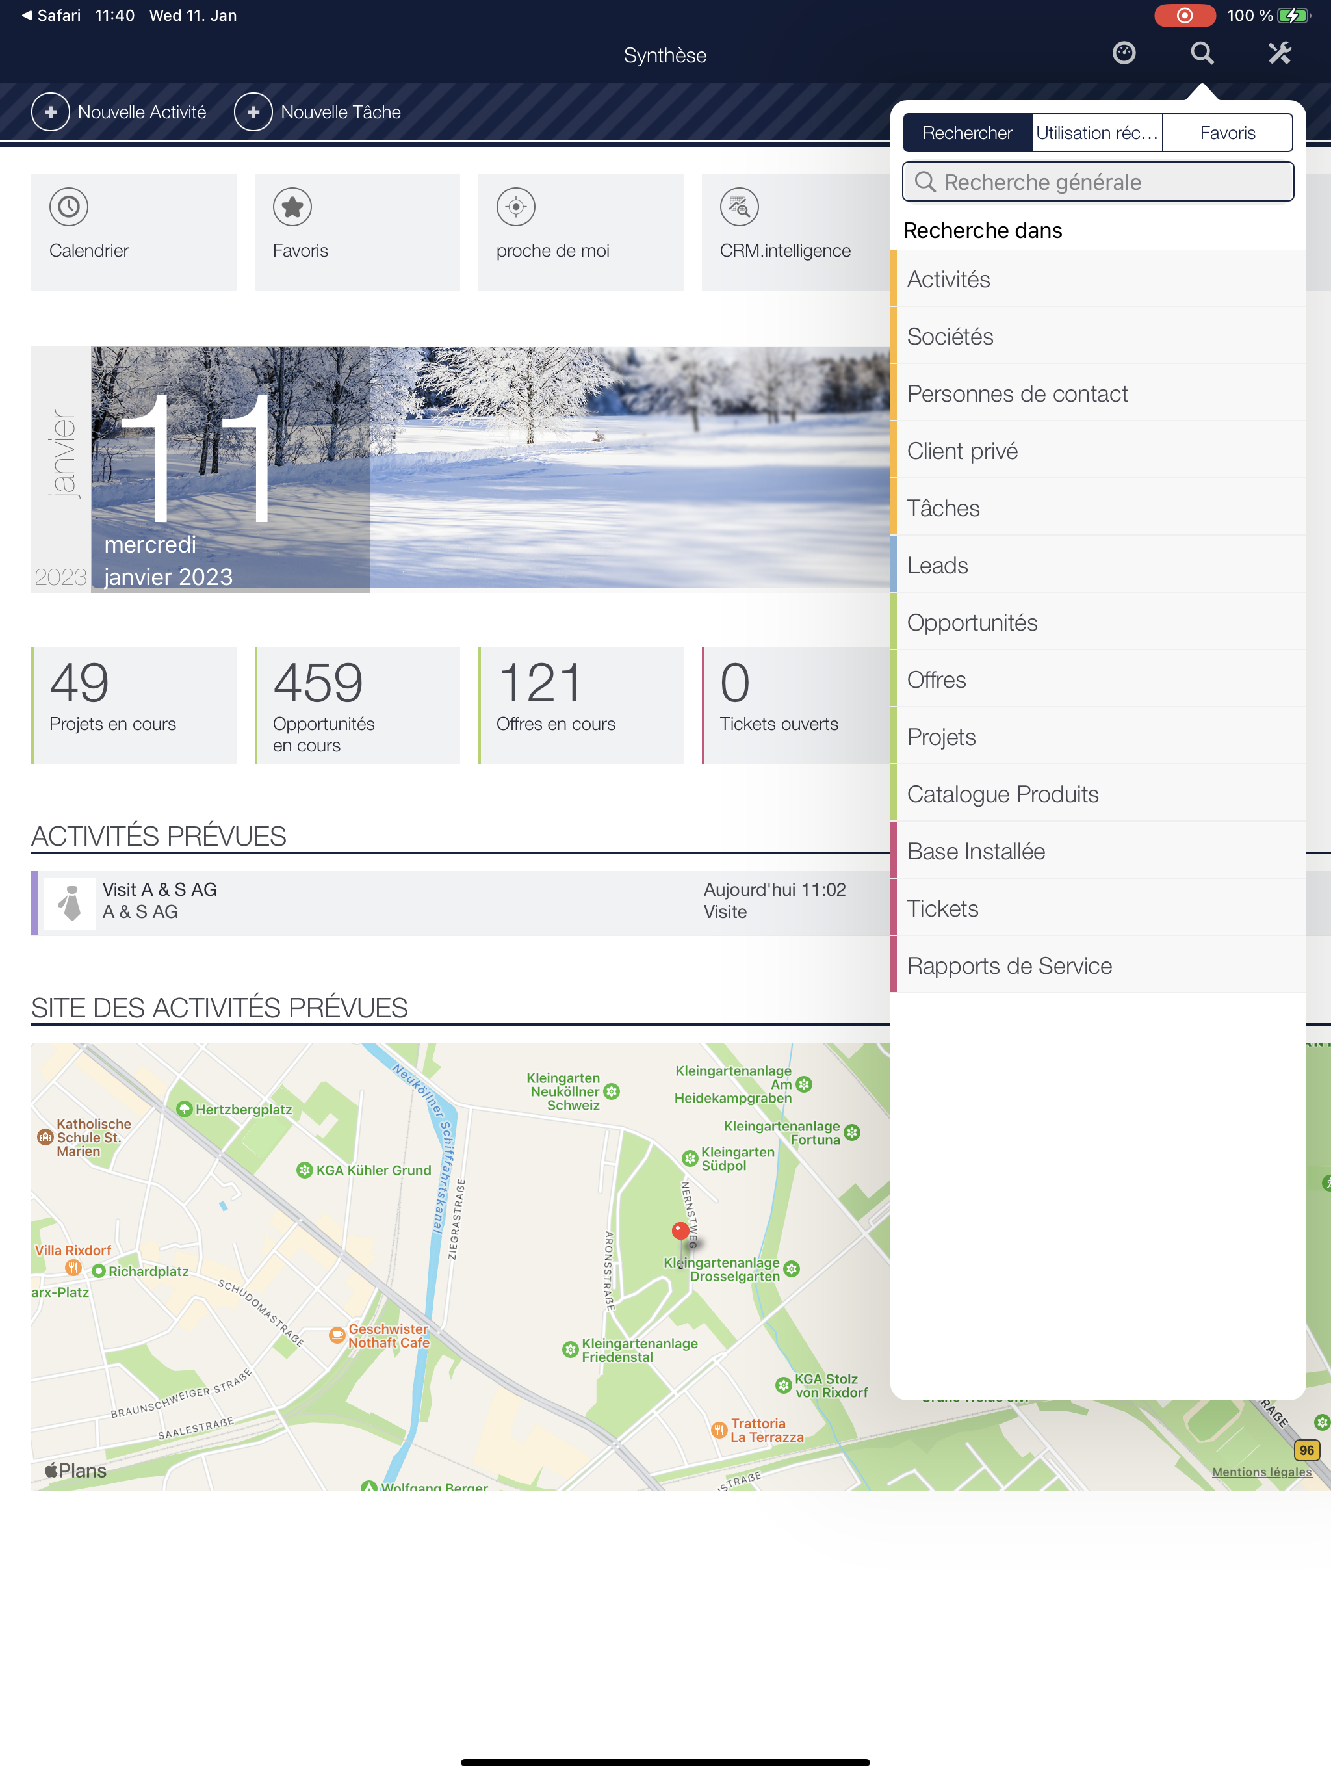Search in Offres
Viewport: 1331px width, 1776px height.
(1098, 679)
